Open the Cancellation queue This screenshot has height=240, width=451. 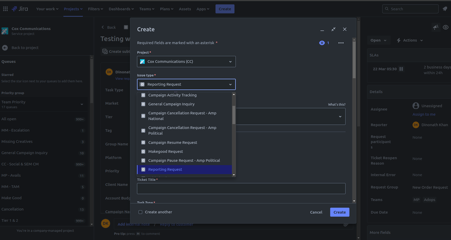pyautogui.click(x=43, y=209)
